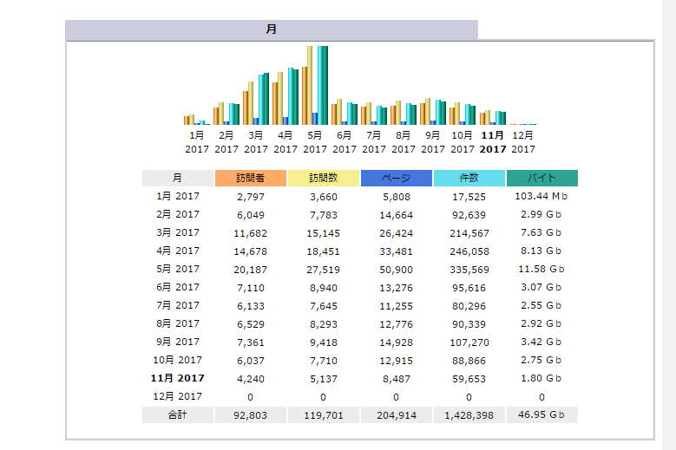Click pages value 50,900

point(397,270)
